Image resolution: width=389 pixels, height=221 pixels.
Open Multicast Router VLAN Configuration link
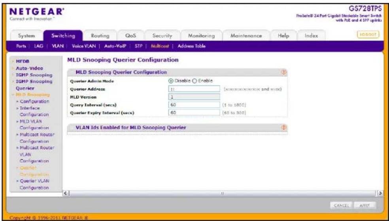coord(37,154)
